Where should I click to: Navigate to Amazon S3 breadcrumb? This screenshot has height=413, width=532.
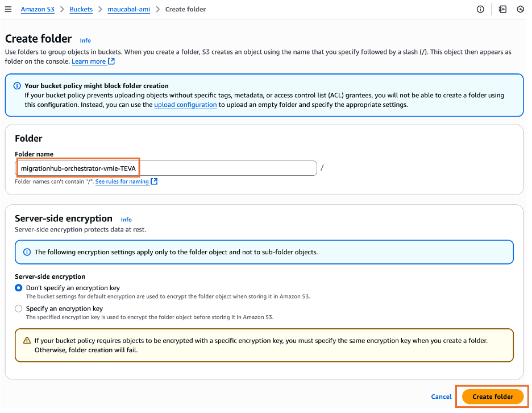tap(38, 9)
